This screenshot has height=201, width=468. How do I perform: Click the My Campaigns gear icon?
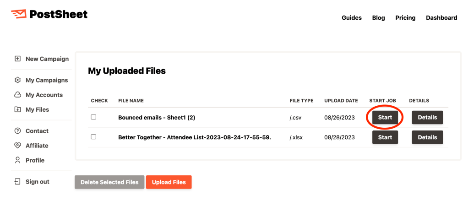[17, 80]
